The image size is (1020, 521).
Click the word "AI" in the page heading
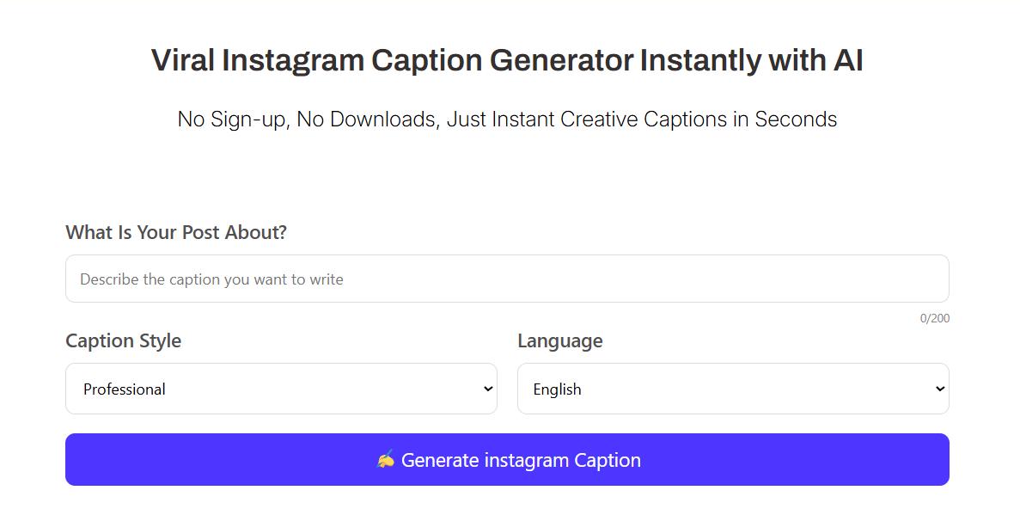846,61
